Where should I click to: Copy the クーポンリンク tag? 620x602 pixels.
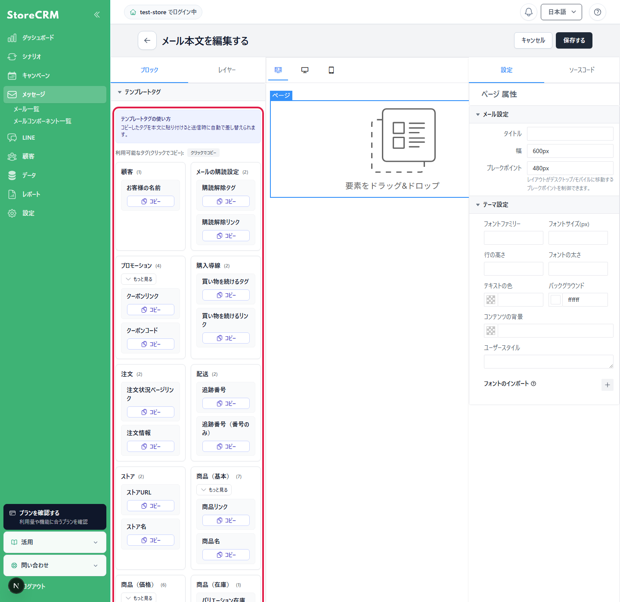point(151,310)
